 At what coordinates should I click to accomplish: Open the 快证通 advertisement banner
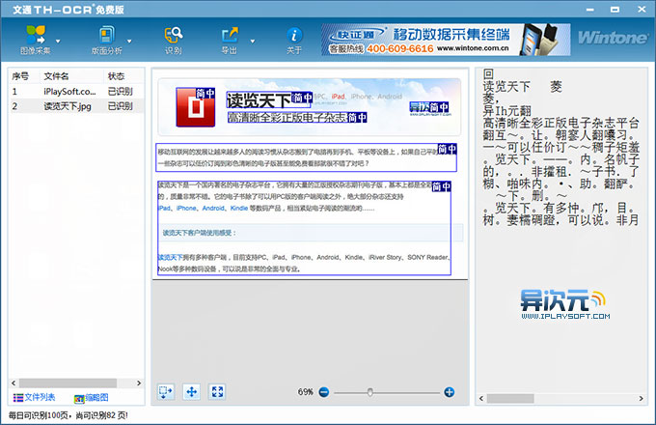(x=446, y=40)
